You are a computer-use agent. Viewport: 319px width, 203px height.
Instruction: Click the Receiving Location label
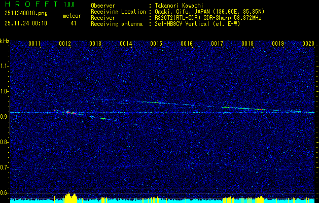[118, 12]
